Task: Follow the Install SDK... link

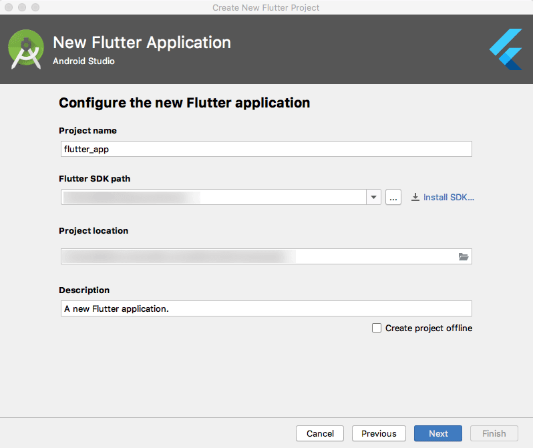Action: [448, 197]
